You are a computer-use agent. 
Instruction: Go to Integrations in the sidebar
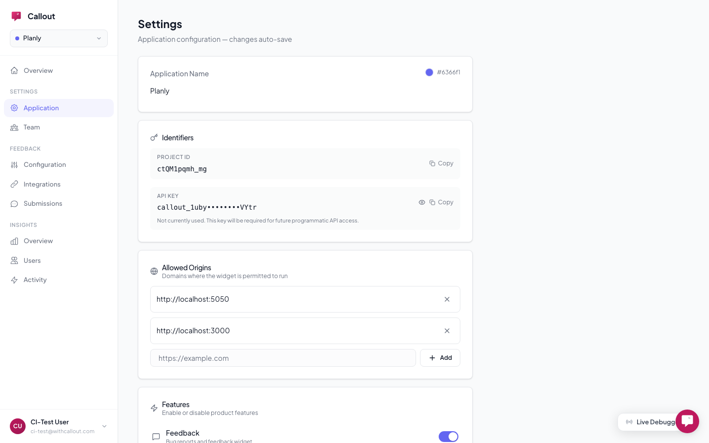point(42,184)
